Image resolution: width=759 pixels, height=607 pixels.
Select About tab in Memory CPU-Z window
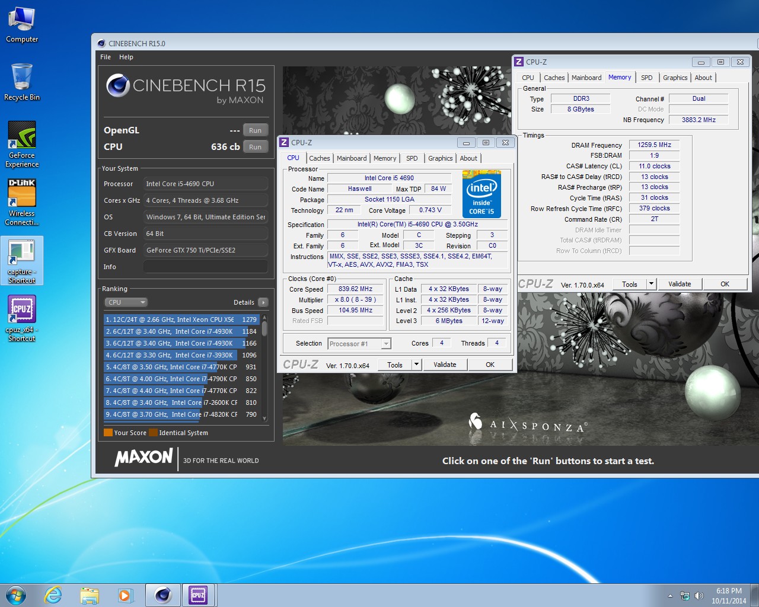[703, 78]
